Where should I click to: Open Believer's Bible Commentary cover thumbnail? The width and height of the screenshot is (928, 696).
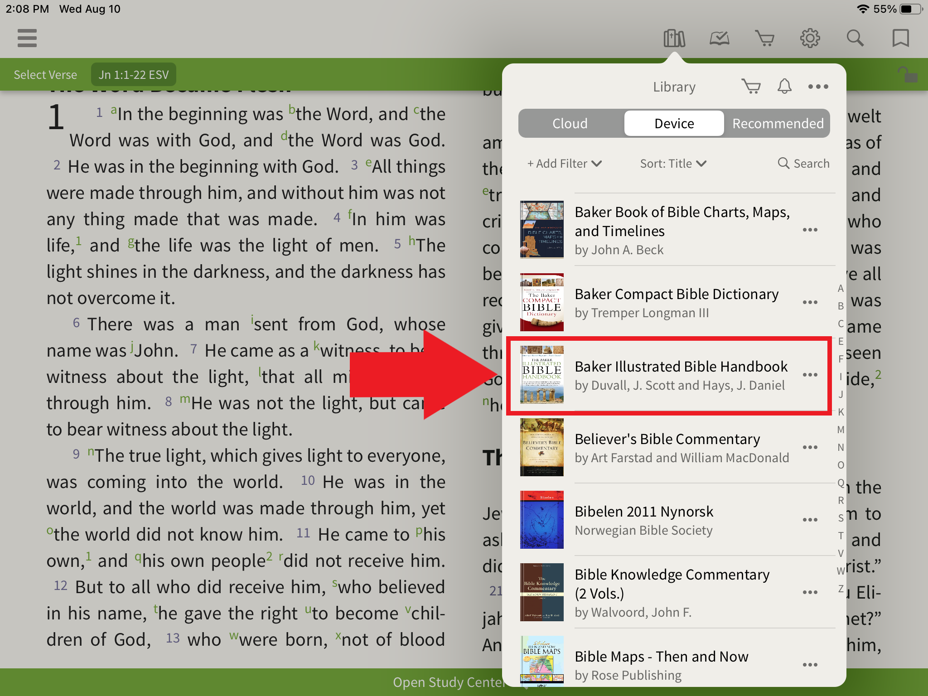click(x=542, y=447)
